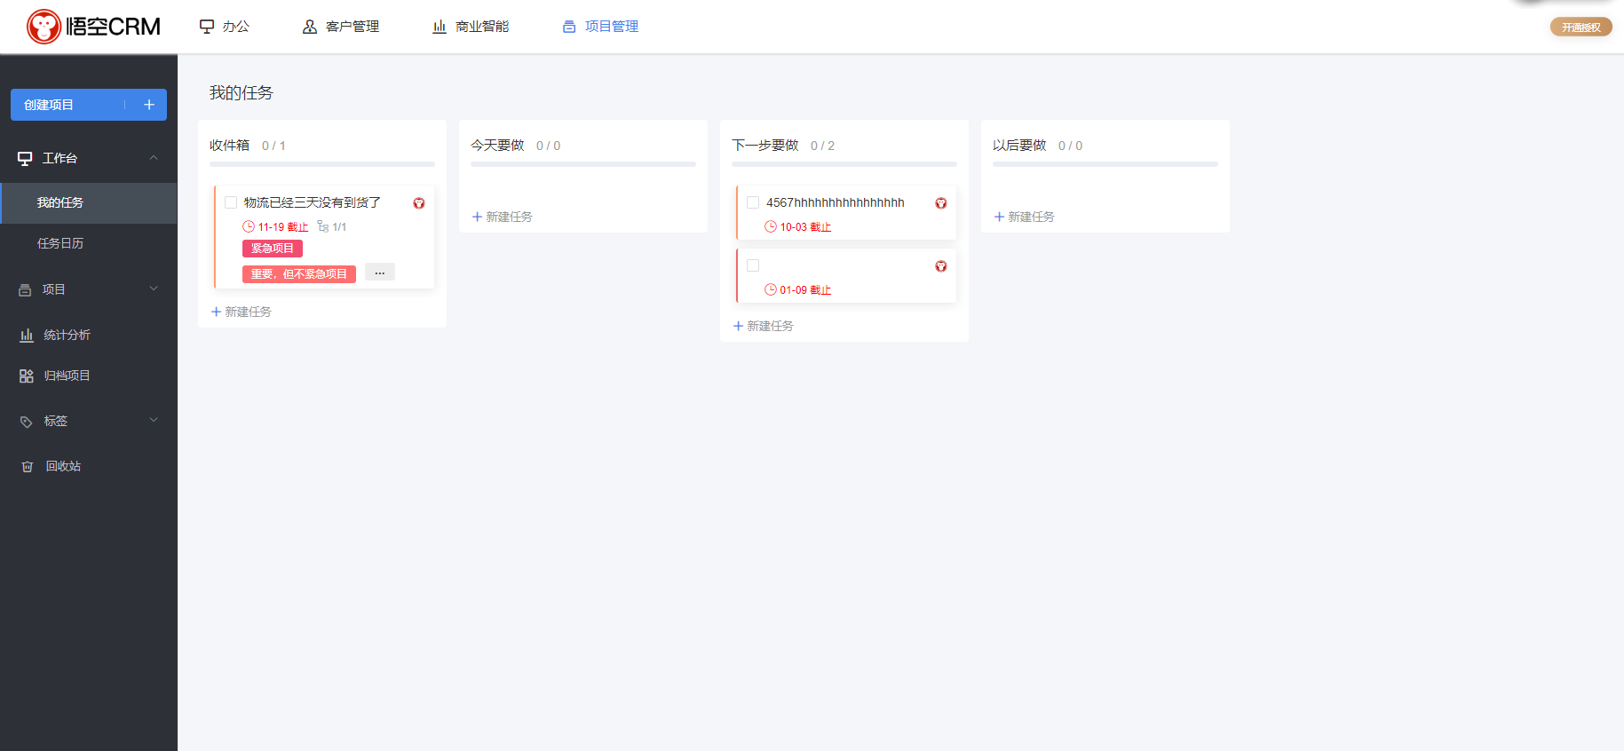Click the plus icon on 创建项目
Viewport: 1624px width, 751px height.
[149, 105]
